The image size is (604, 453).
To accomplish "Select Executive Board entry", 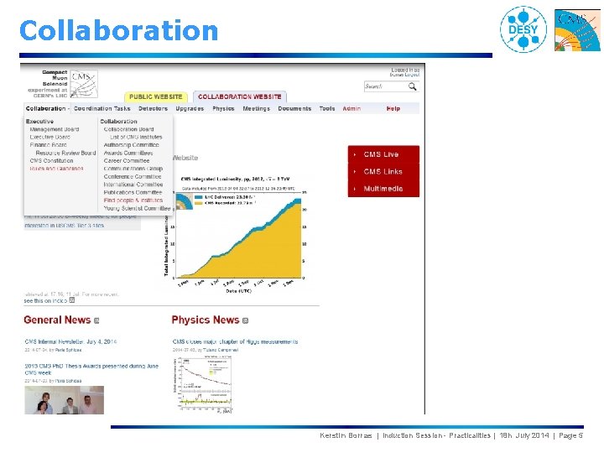I will click(50, 137).
